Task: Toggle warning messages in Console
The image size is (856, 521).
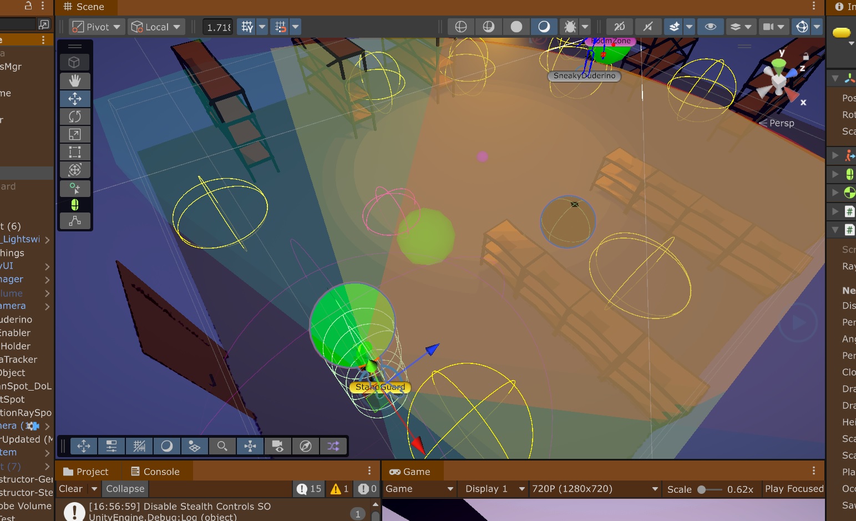Action: point(340,489)
